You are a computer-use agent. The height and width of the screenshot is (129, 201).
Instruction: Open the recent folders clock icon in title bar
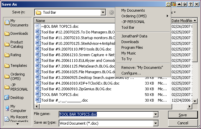coord(169,4)
